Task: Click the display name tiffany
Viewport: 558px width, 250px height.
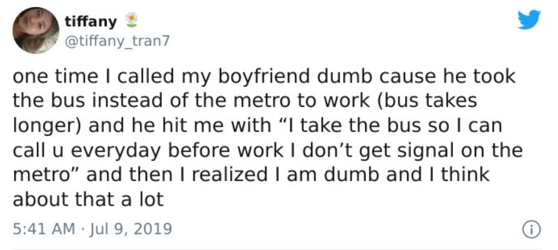Action: click(x=91, y=22)
